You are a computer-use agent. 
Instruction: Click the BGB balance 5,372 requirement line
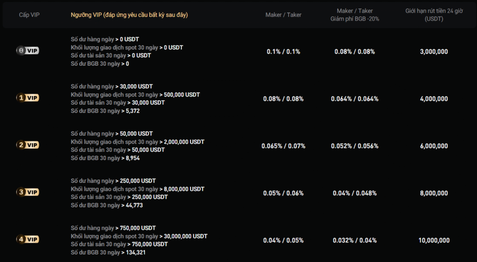[x=105, y=111]
